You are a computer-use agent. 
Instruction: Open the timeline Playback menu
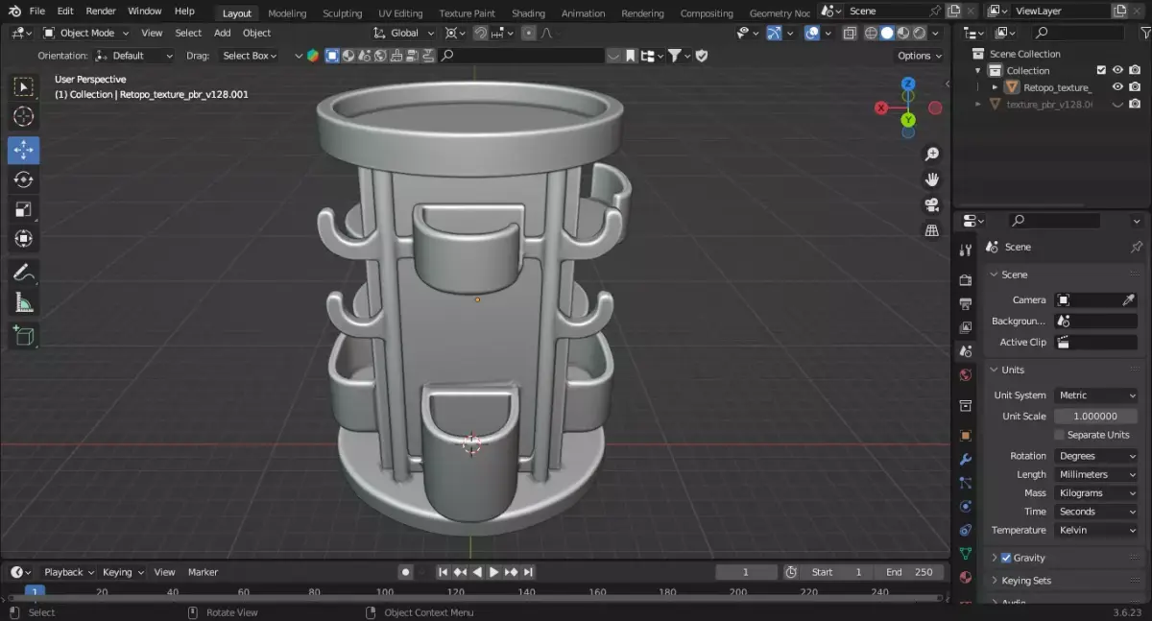[x=69, y=572]
